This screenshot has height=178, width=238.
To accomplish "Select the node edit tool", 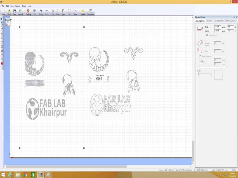I will [2, 24].
